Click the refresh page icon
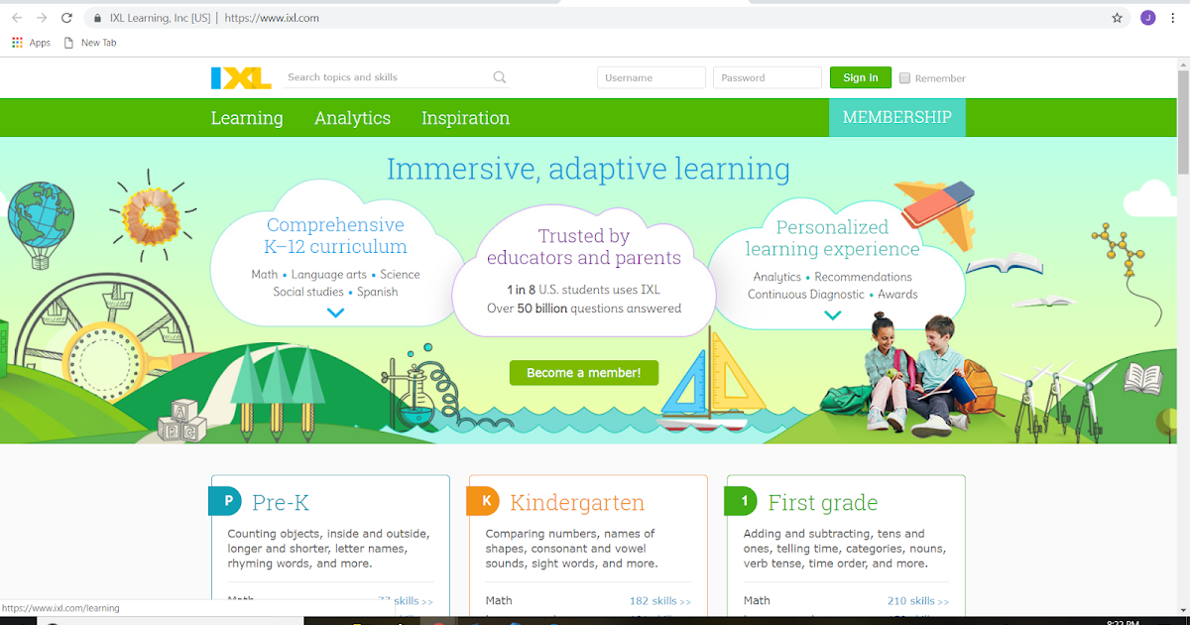This screenshot has width=1190, height=625. coord(66,17)
